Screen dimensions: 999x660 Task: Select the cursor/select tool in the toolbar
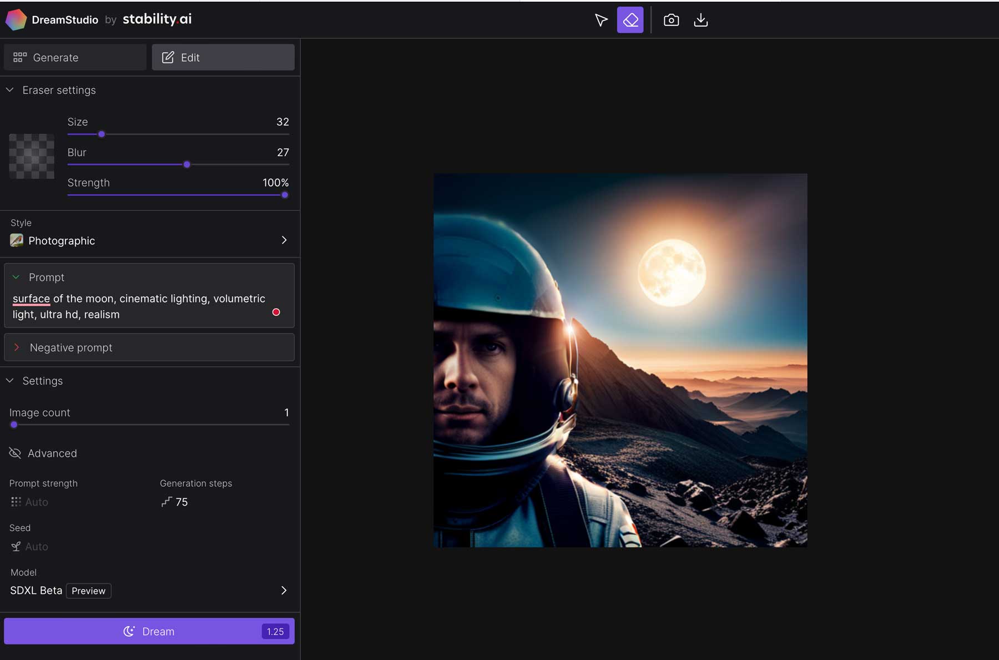[601, 19]
